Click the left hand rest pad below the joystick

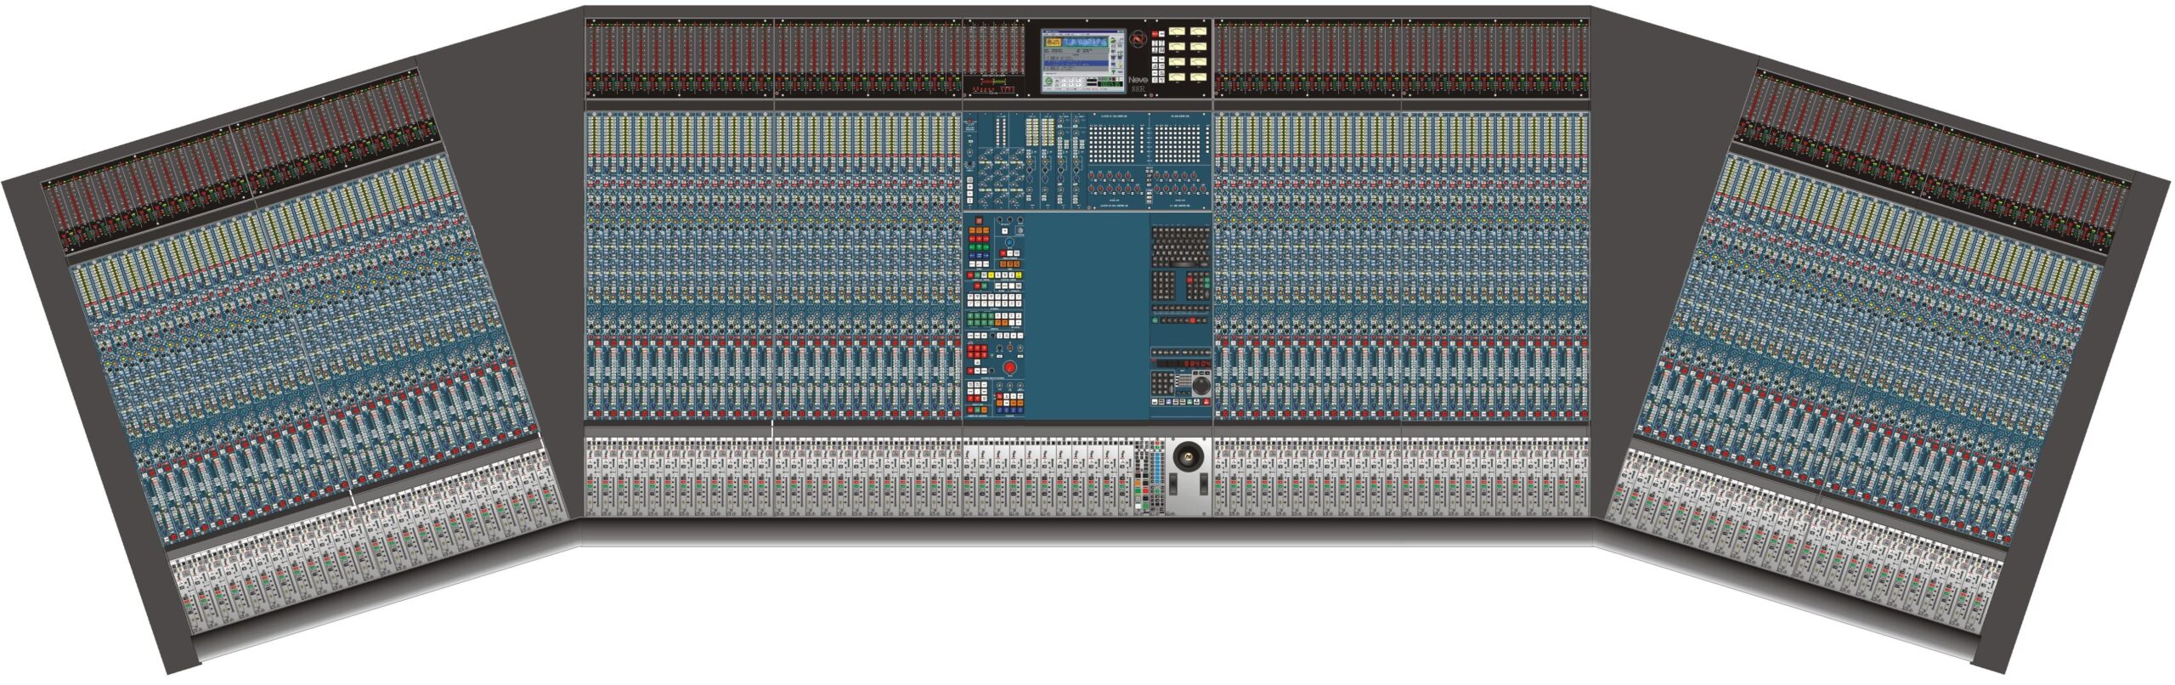click(x=1173, y=483)
